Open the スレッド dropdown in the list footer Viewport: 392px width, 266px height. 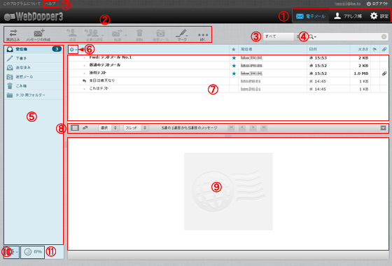click(136, 127)
